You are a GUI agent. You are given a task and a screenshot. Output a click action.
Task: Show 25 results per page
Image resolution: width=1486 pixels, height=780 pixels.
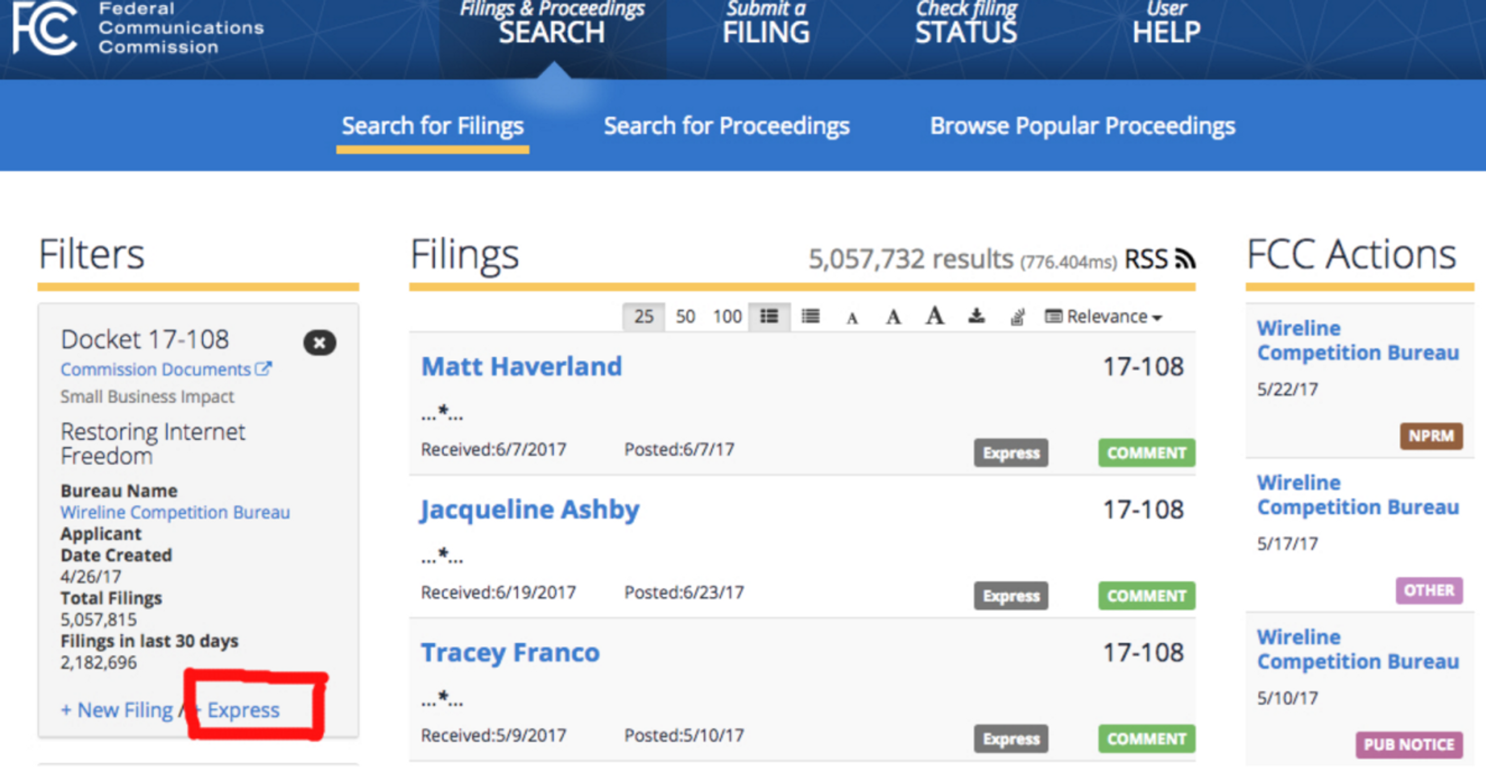[644, 316]
